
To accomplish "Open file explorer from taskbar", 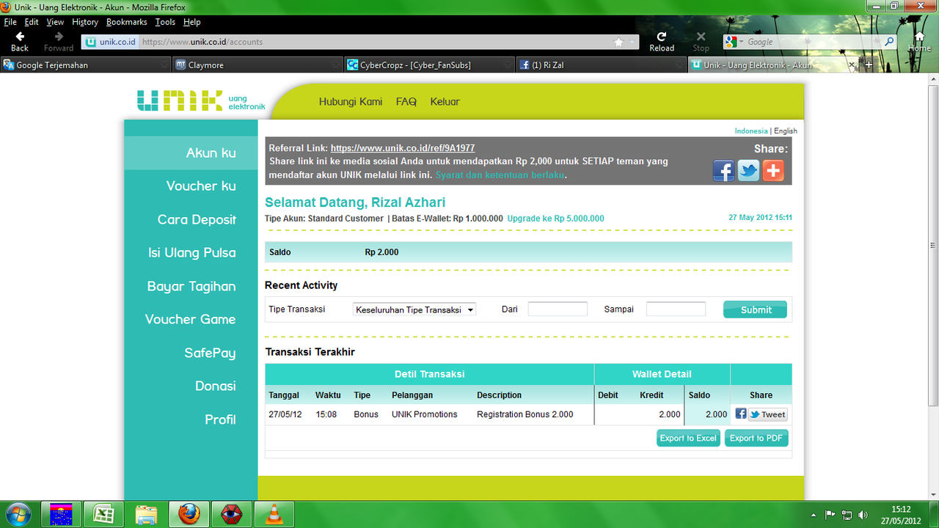I will (146, 515).
